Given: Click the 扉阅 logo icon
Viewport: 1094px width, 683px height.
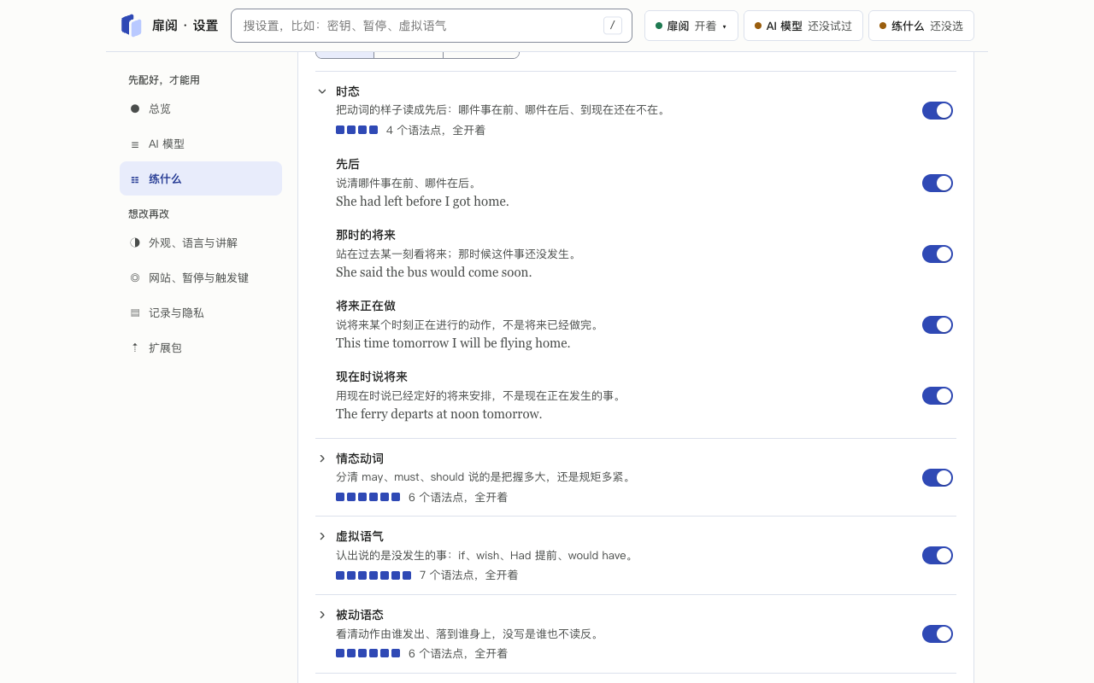Looking at the screenshot, I should coord(131,26).
